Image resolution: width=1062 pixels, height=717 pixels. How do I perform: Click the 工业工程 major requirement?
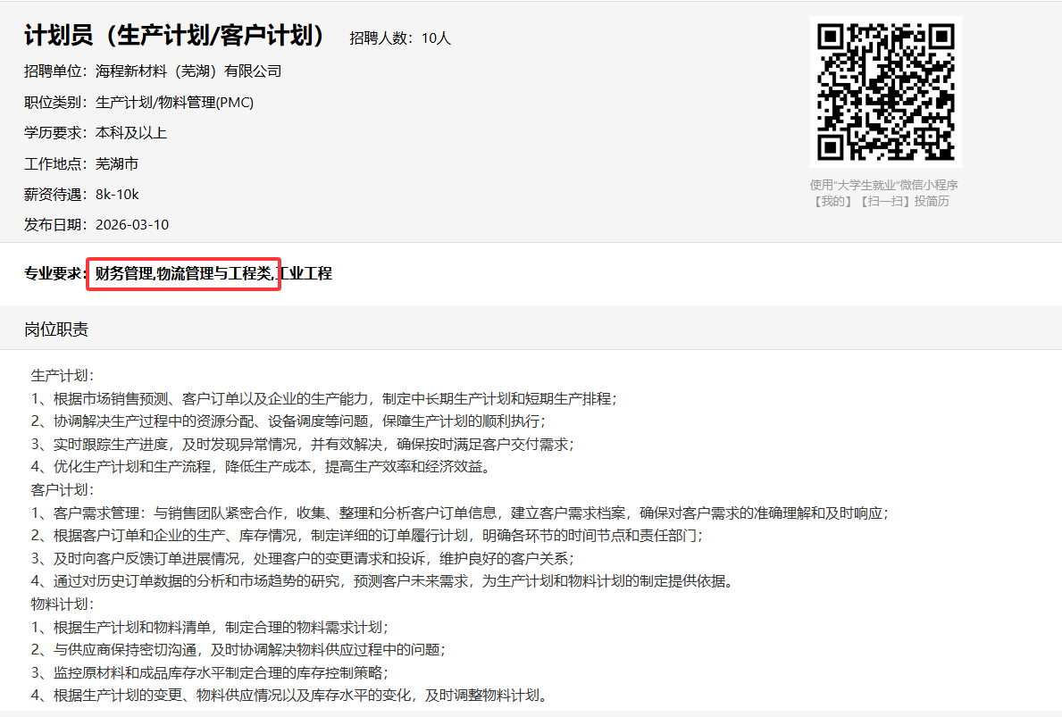(305, 274)
